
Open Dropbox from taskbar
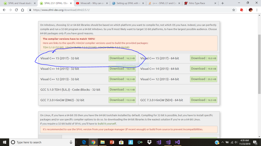pos(149,142)
